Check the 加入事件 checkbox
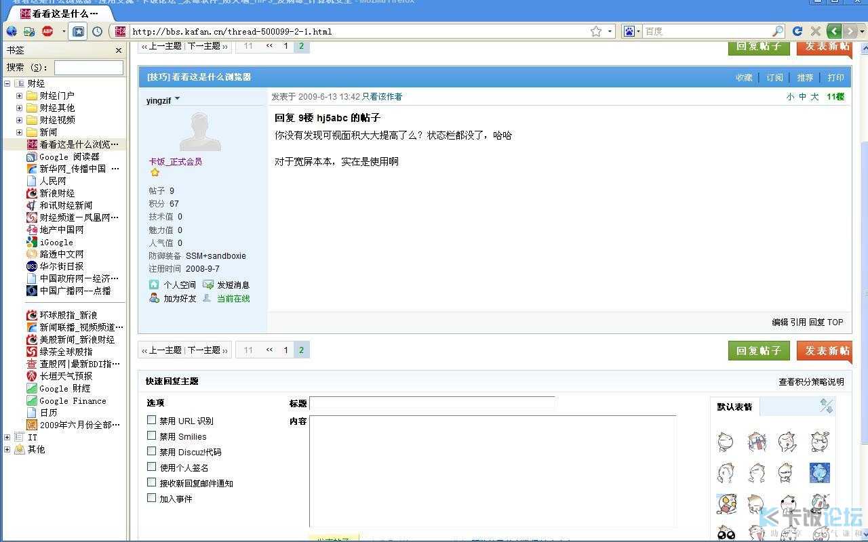Image resolution: width=868 pixels, height=542 pixels. click(152, 498)
